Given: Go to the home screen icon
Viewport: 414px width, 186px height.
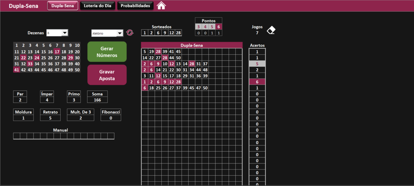Looking at the screenshot, I should coord(161,6).
